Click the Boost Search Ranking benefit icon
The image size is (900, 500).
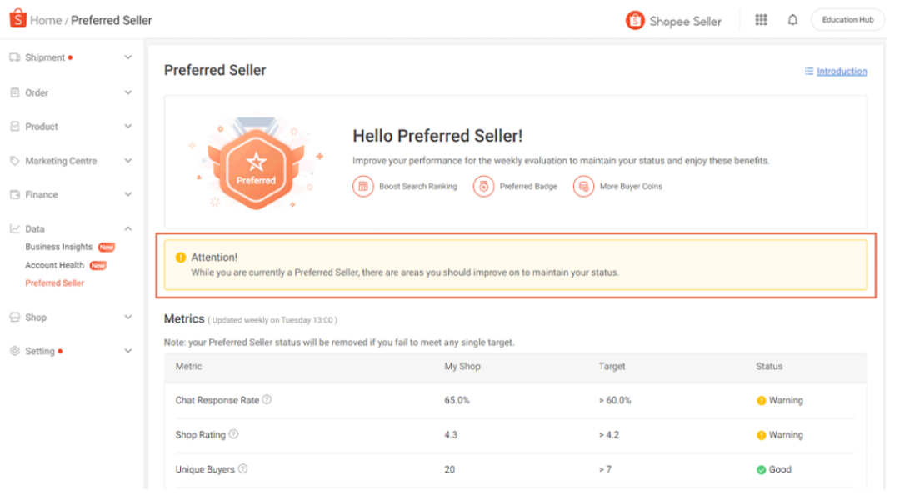coord(362,187)
